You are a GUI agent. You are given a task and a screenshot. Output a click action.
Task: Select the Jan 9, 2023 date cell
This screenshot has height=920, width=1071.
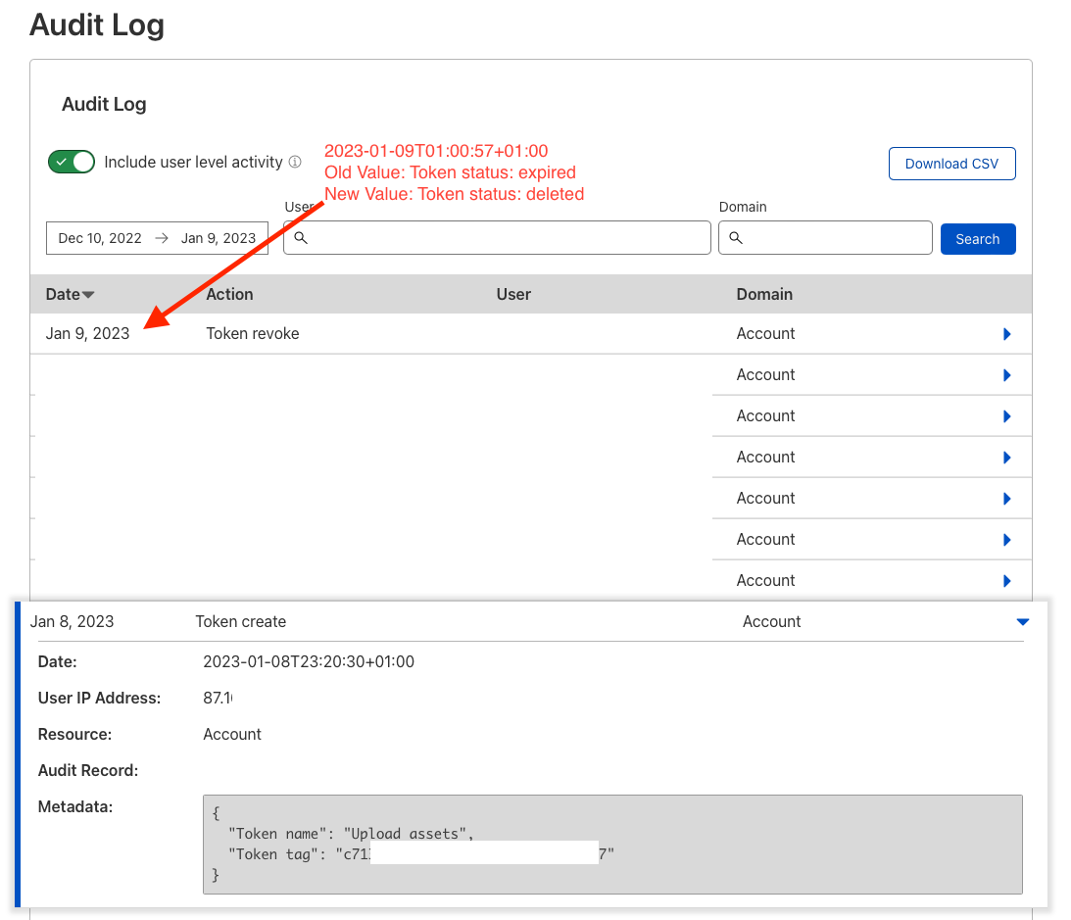tap(87, 333)
